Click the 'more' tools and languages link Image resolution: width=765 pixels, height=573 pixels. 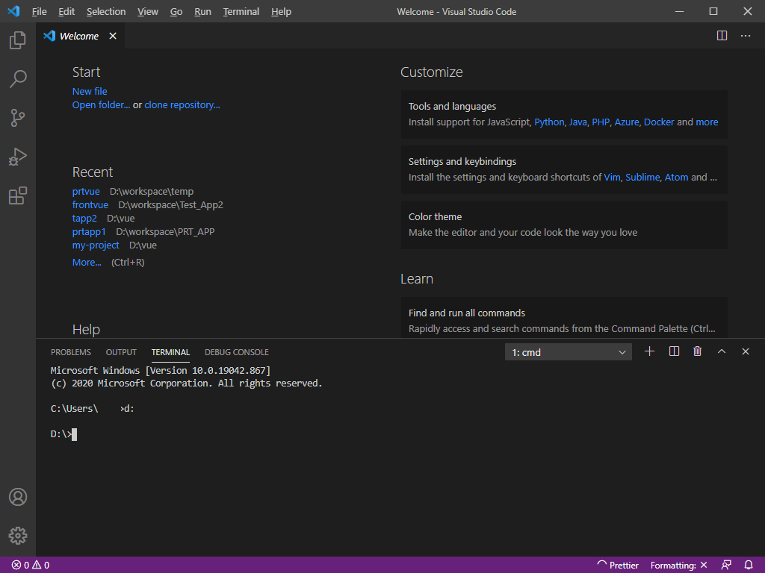tap(707, 122)
